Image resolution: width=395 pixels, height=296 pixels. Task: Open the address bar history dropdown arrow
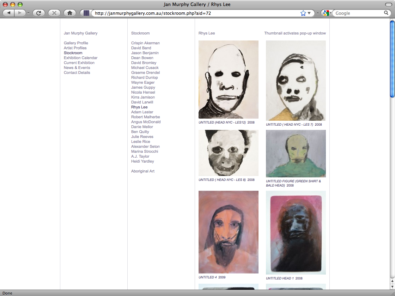pos(309,13)
